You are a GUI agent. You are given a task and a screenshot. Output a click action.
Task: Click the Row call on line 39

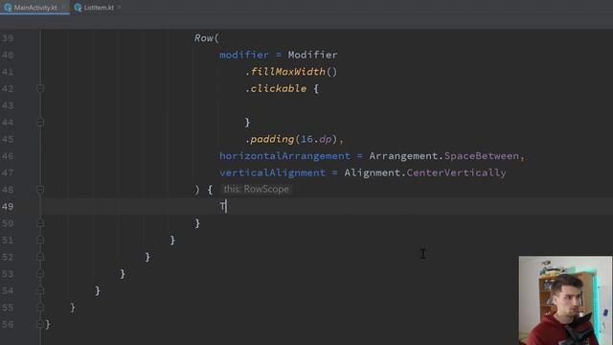(204, 38)
